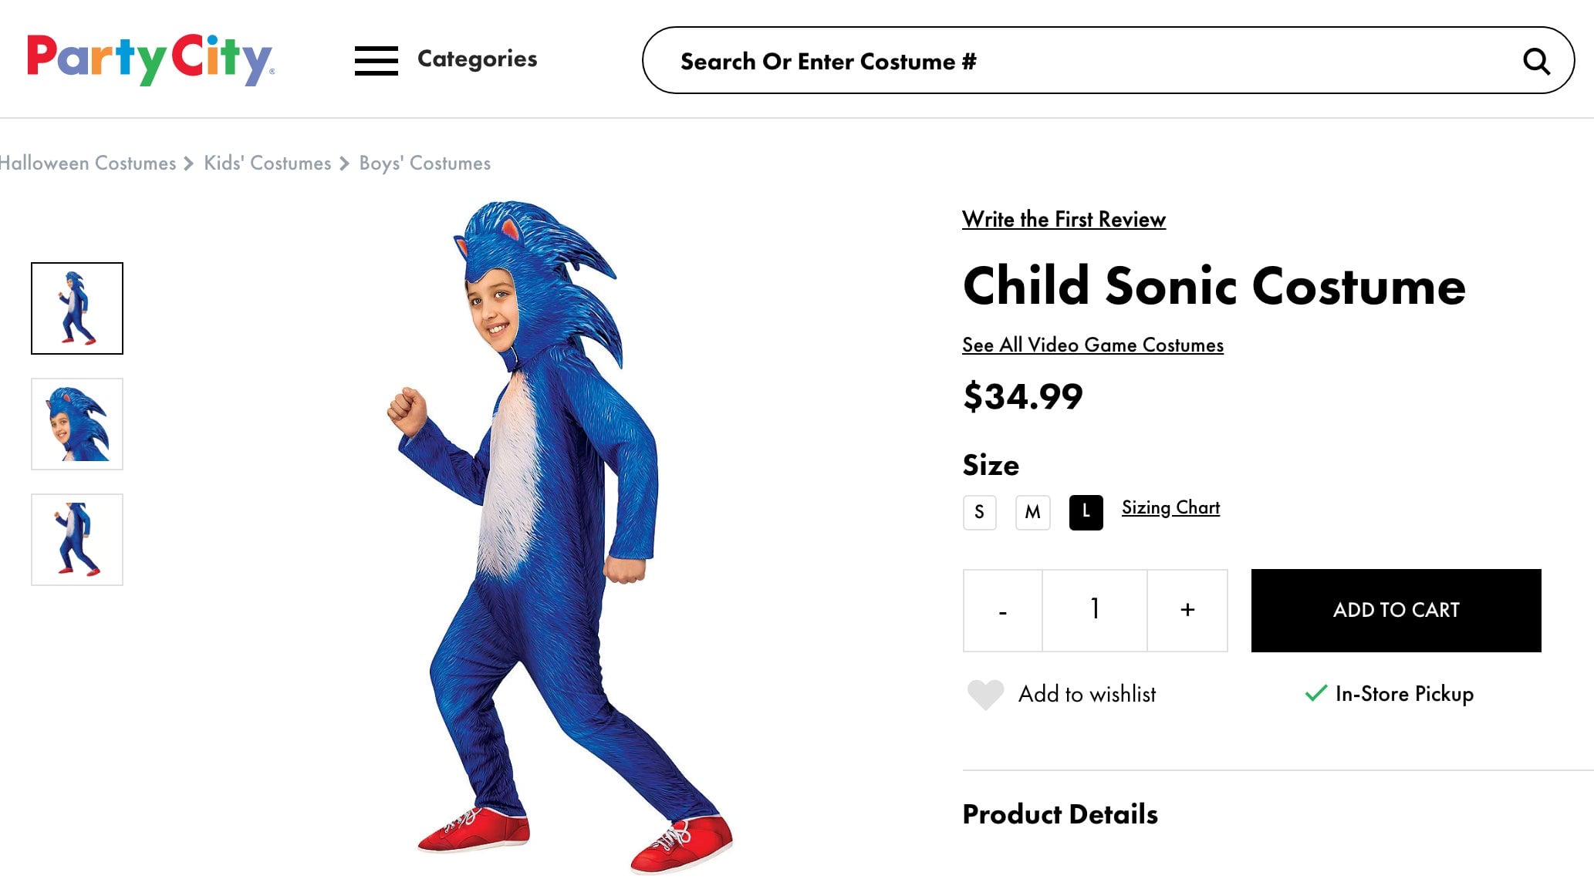The image size is (1594, 879).
Task: Choose size L
Action: click(1086, 512)
